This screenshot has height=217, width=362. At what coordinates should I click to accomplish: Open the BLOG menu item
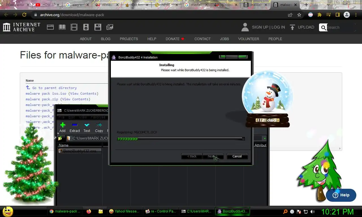coord(106,39)
